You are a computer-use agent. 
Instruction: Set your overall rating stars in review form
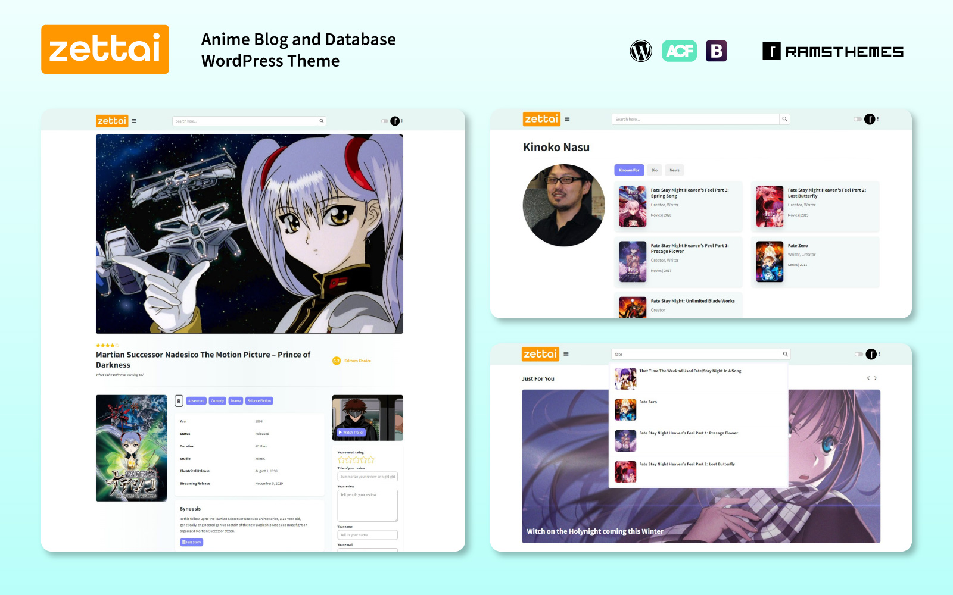pos(356,460)
